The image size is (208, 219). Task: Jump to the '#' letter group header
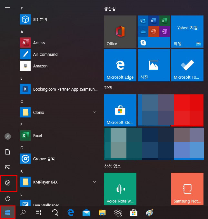point(22,8)
